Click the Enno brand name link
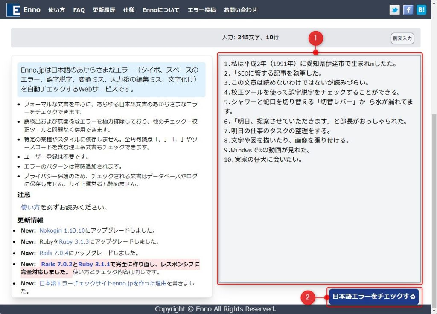 pos(32,10)
